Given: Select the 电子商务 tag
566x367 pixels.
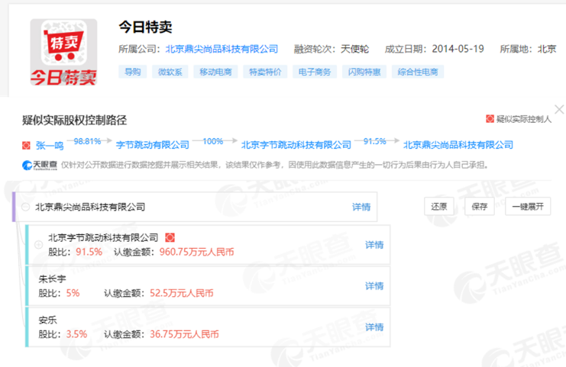Looking at the screenshot, I should pos(315,72).
